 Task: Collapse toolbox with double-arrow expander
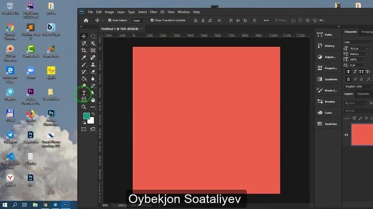(81, 27)
